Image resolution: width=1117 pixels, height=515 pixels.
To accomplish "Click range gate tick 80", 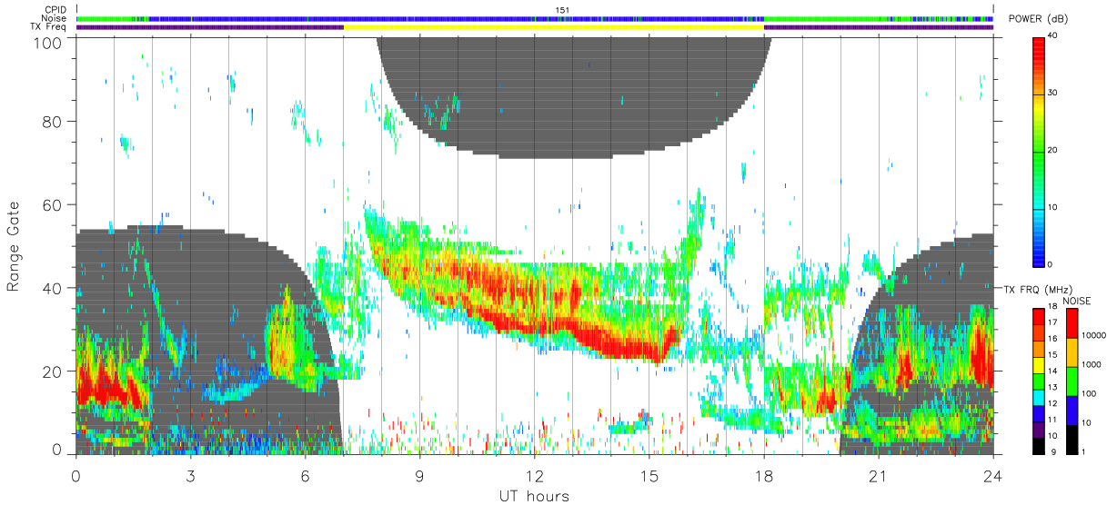I will tap(52, 122).
